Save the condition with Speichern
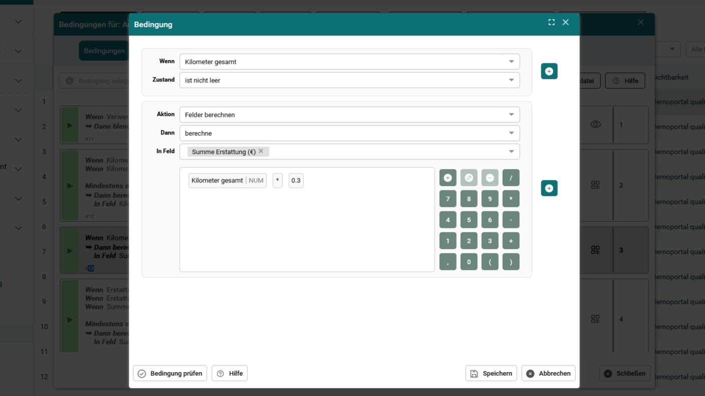 pos(491,373)
